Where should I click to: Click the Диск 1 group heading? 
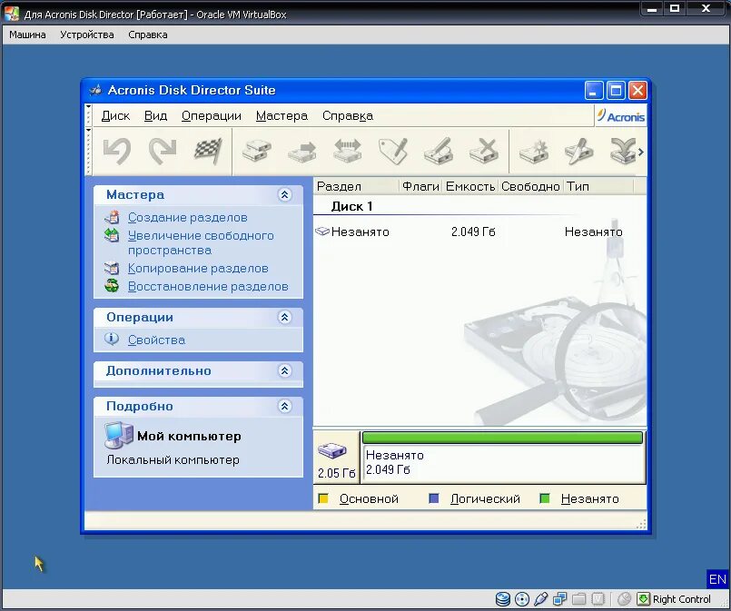(x=351, y=206)
